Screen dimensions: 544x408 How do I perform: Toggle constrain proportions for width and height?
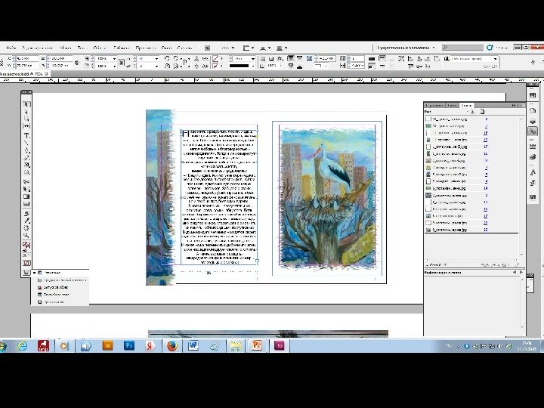(76, 62)
